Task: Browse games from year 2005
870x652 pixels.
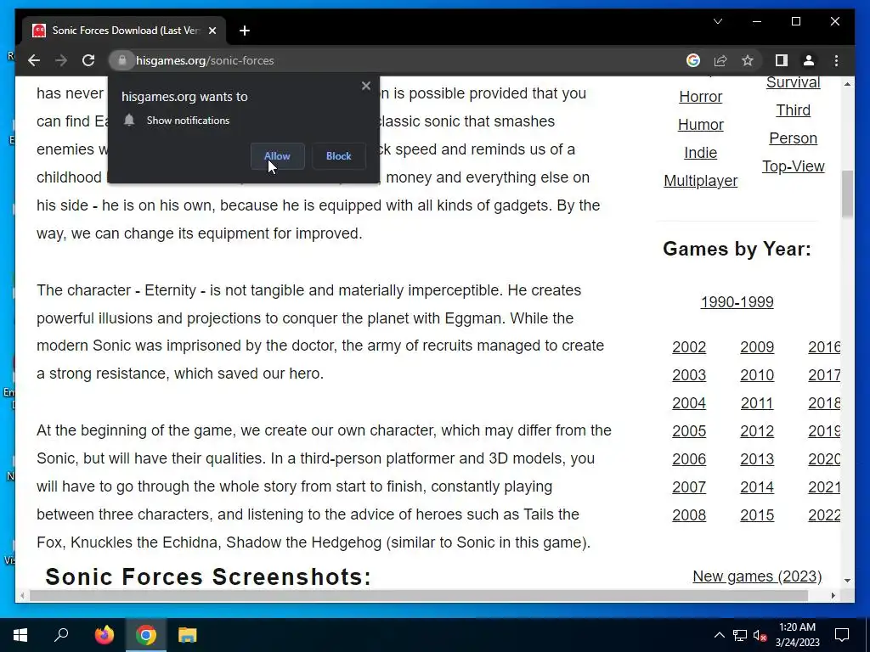Action: point(689,431)
